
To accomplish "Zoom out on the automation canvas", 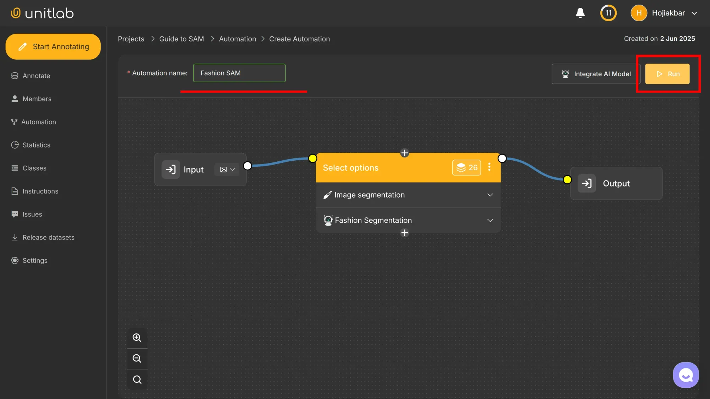I will 137,358.
